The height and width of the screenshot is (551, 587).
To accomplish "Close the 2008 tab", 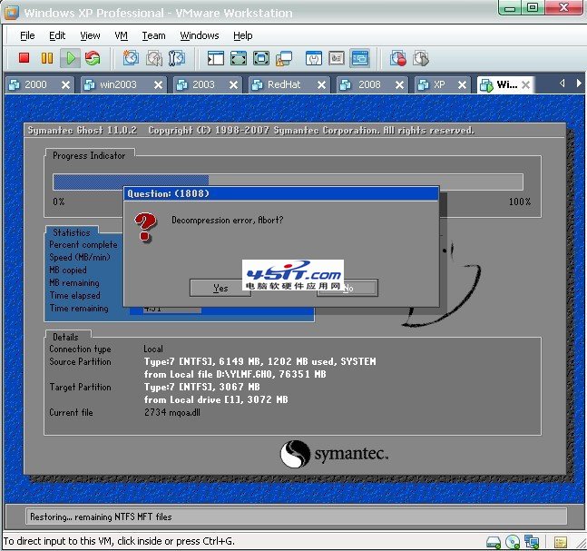I will point(399,85).
